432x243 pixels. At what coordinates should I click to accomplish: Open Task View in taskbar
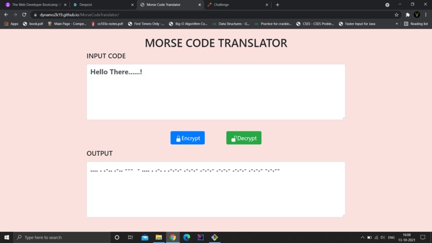(131, 237)
